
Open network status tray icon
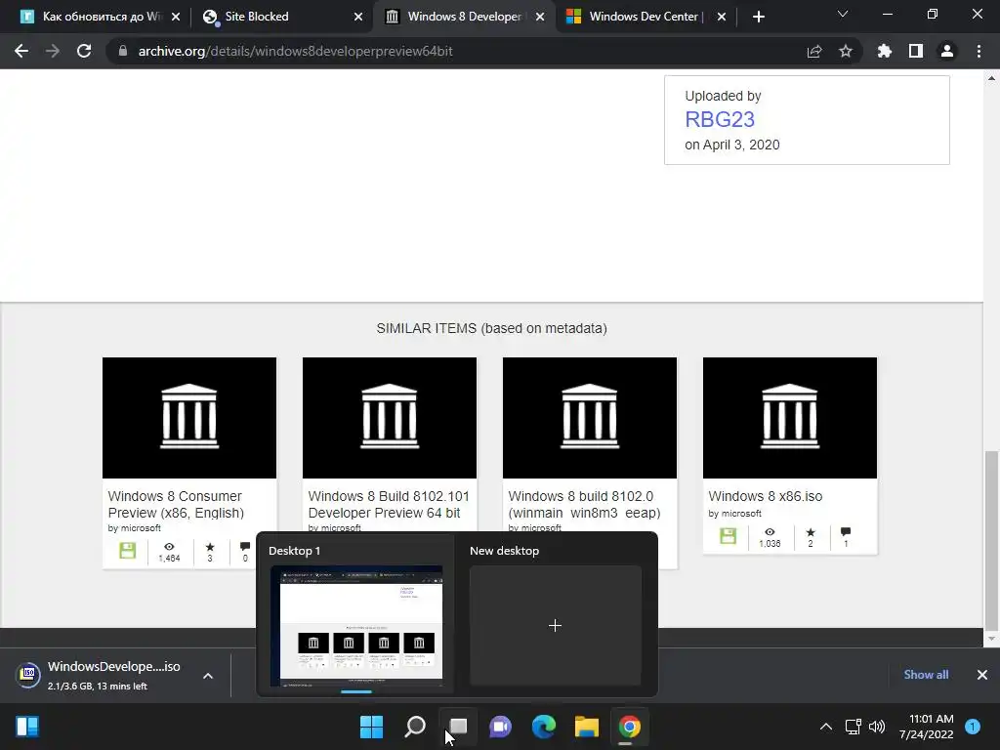[853, 727]
